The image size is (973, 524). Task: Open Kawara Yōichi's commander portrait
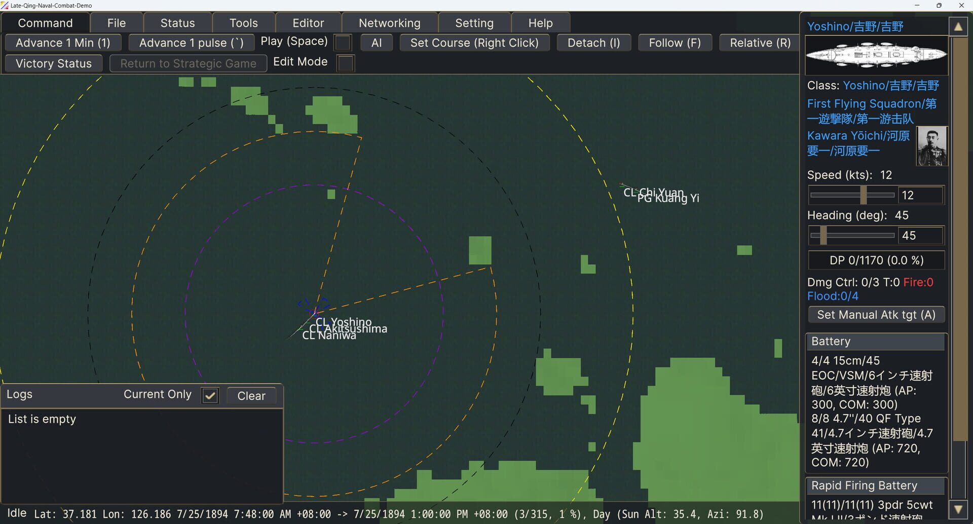[932, 146]
